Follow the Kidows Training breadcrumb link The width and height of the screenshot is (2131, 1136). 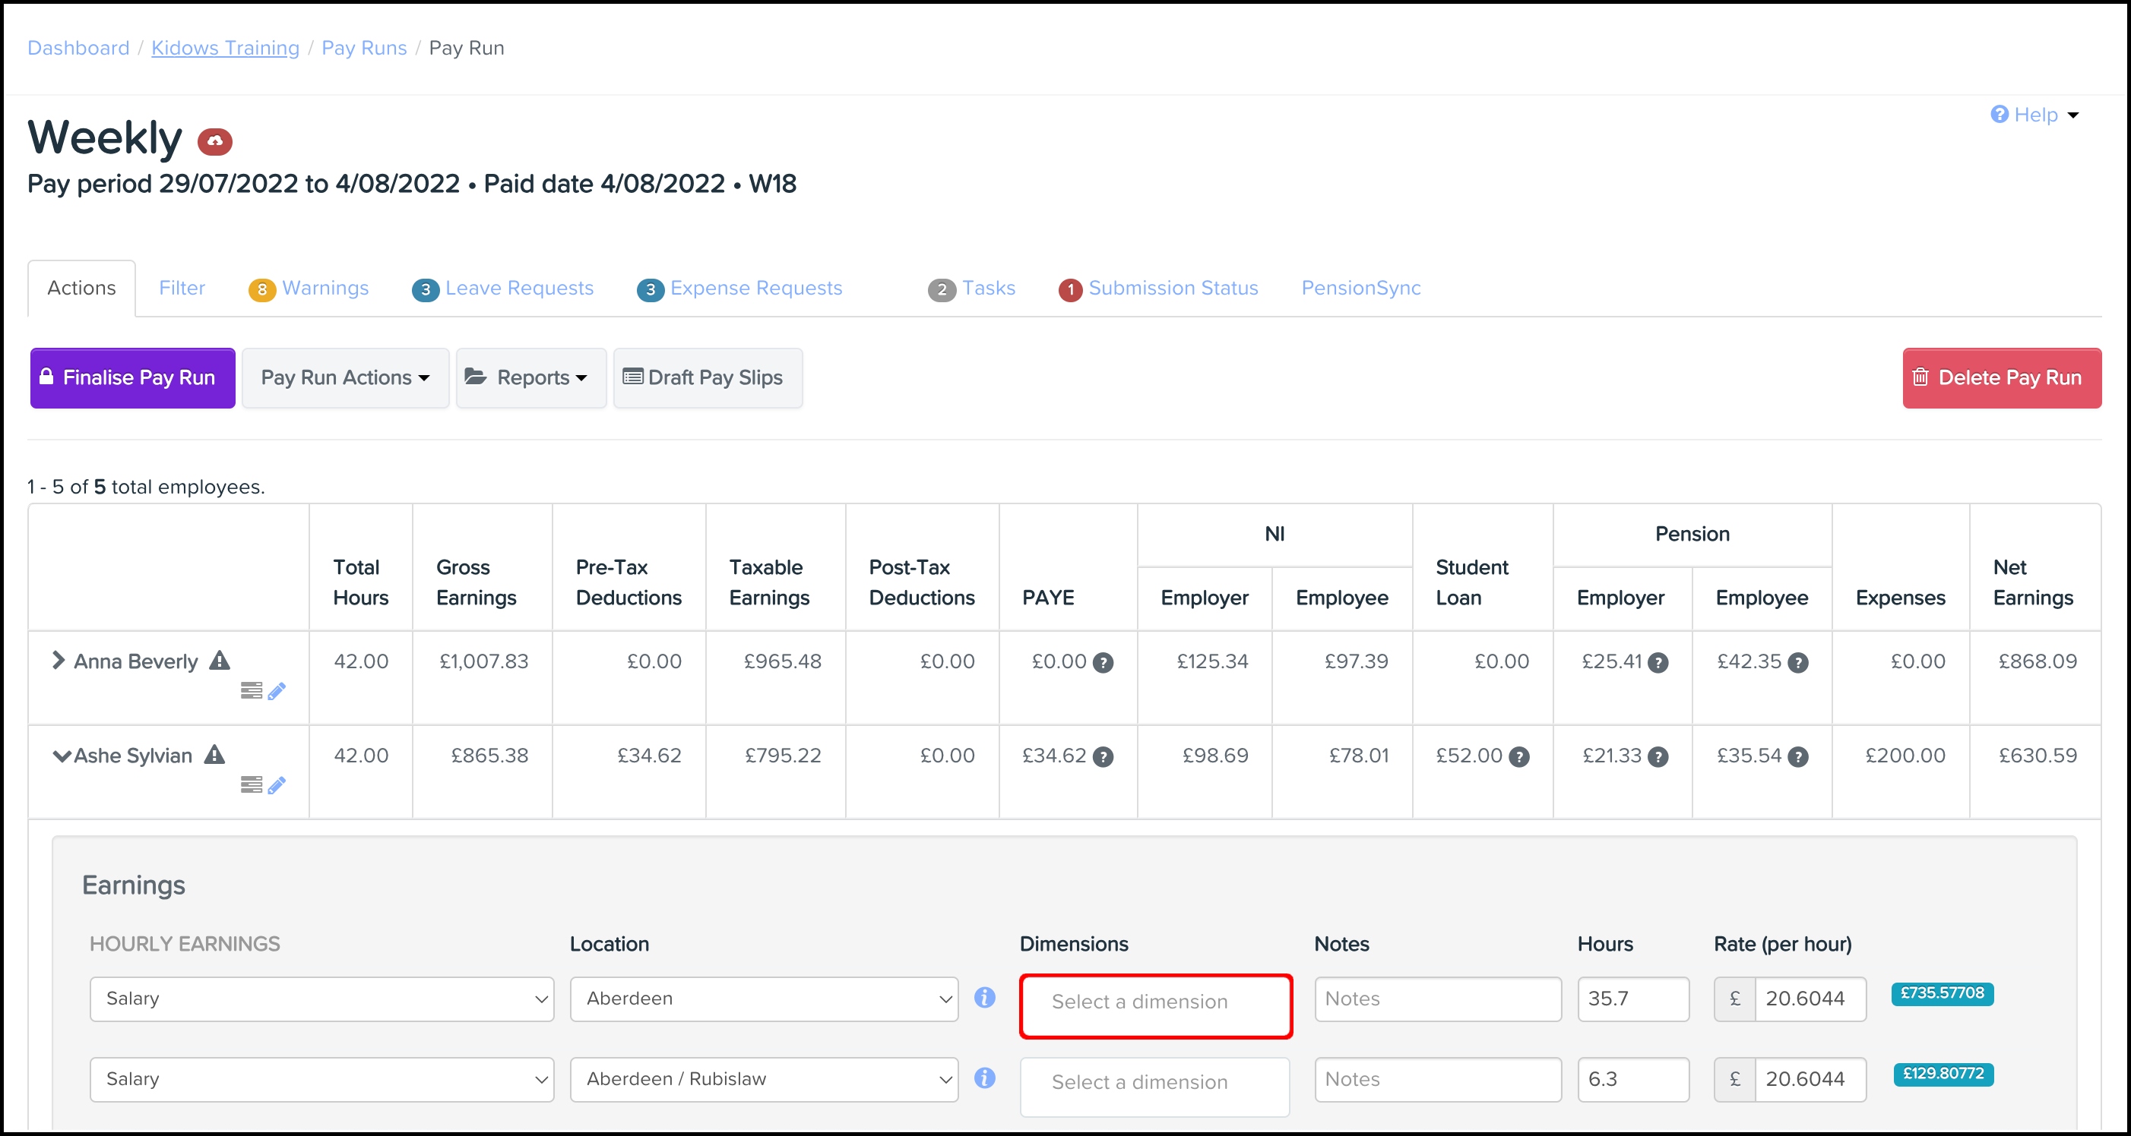225,48
